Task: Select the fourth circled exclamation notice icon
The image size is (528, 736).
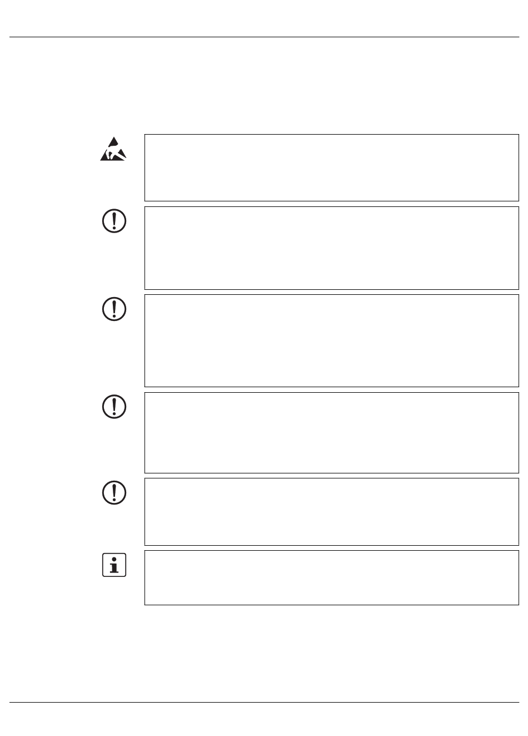Action: coord(114,492)
